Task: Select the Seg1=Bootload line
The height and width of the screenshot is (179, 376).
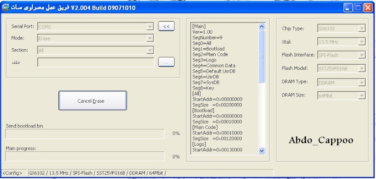Action: pyautogui.click(x=208, y=49)
